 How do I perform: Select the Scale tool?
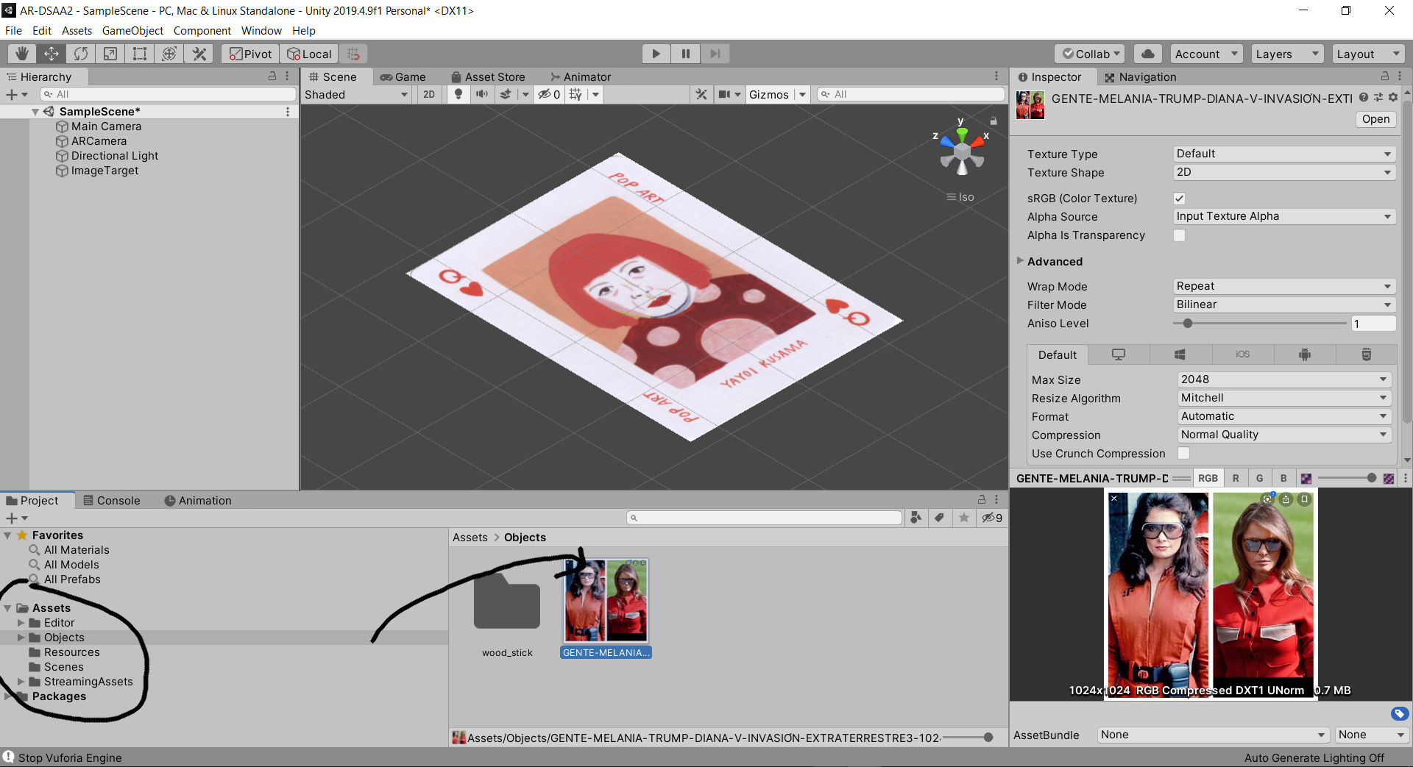pyautogui.click(x=110, y=54)
